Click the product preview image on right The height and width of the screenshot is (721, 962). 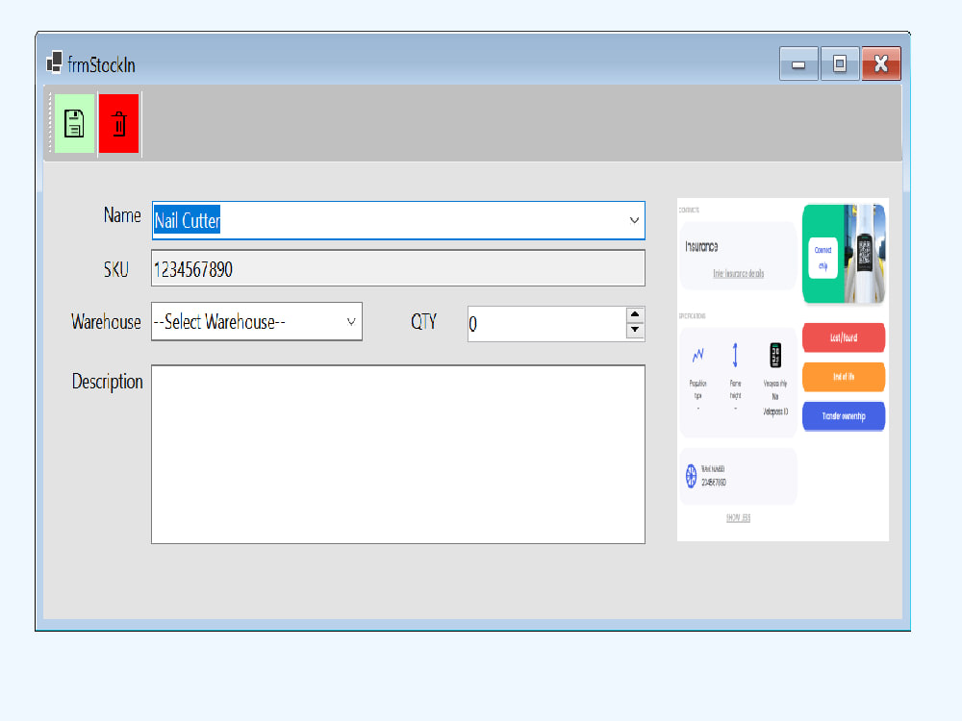tap(783, 370)
